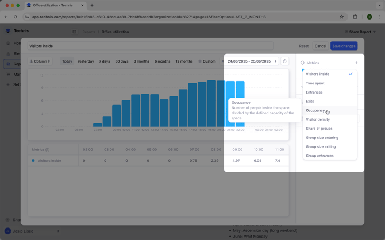Image resolution: width=385 pixels, height=240 pixels.
Task: Select the Custom date range option
Action: tap(207, 61)
